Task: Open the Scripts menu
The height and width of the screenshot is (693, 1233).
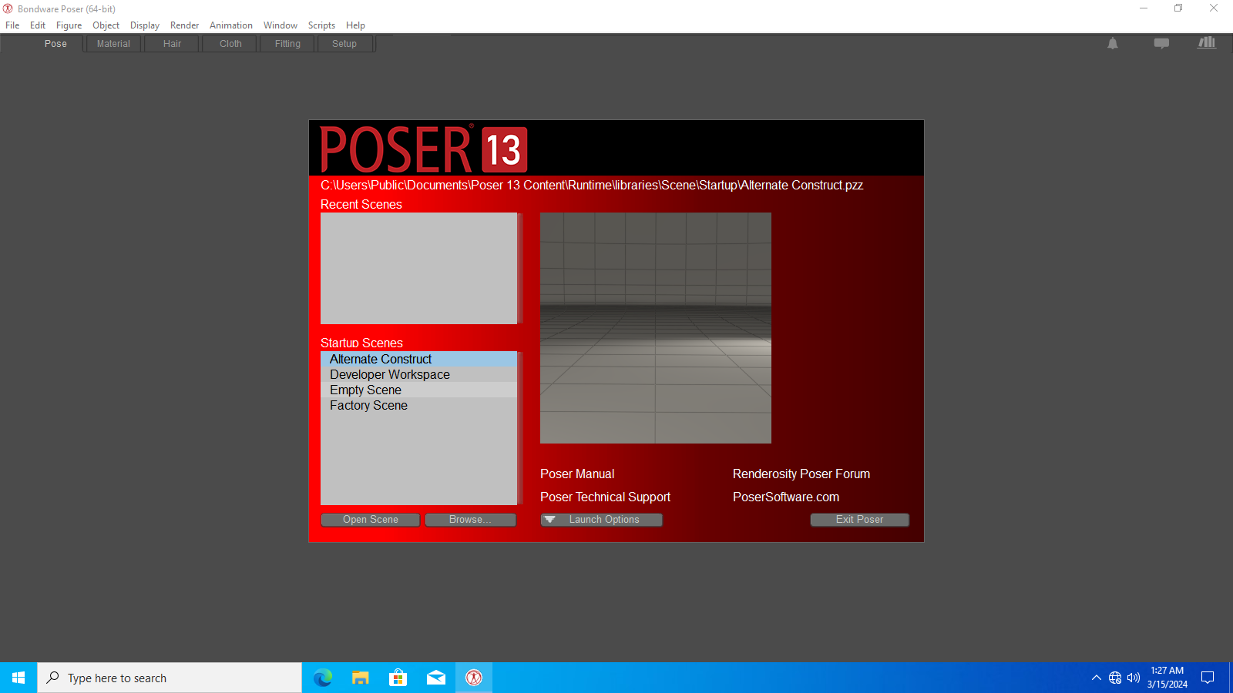Action: click(x=321, y=25)
